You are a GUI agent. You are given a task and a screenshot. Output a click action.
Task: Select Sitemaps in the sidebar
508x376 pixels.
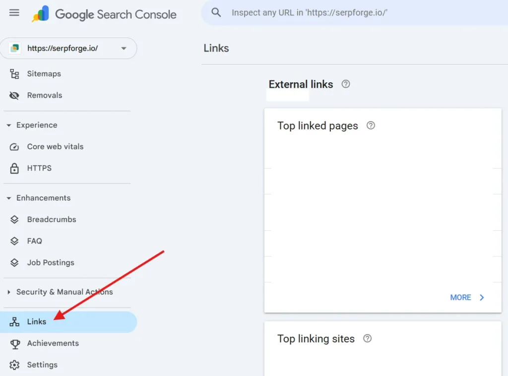coord(44,73)
